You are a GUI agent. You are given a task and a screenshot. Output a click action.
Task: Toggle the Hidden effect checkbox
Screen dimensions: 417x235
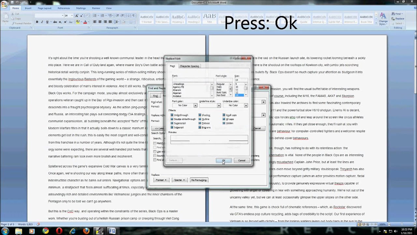click(224, 123)
